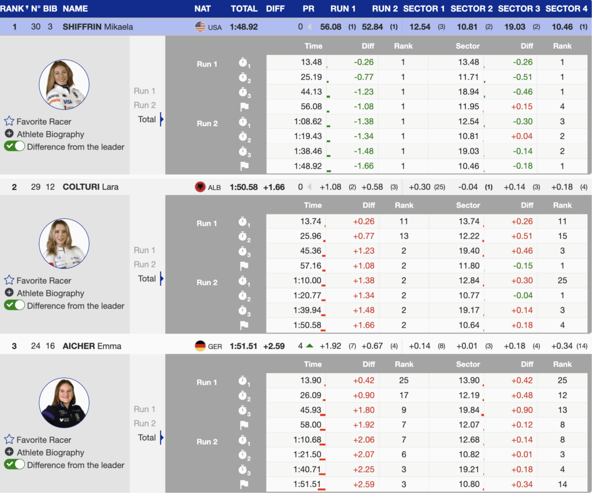Click Colturi's Favorite Racer star icon

pyautogui.click(x=9, y=280)
